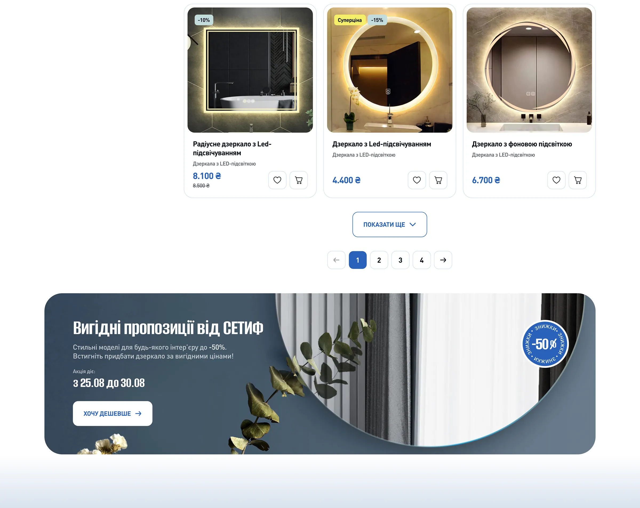The image size is (640, 508).
Task: Click category label under Радіусне дзеркало card
Action: pos(224,163)
